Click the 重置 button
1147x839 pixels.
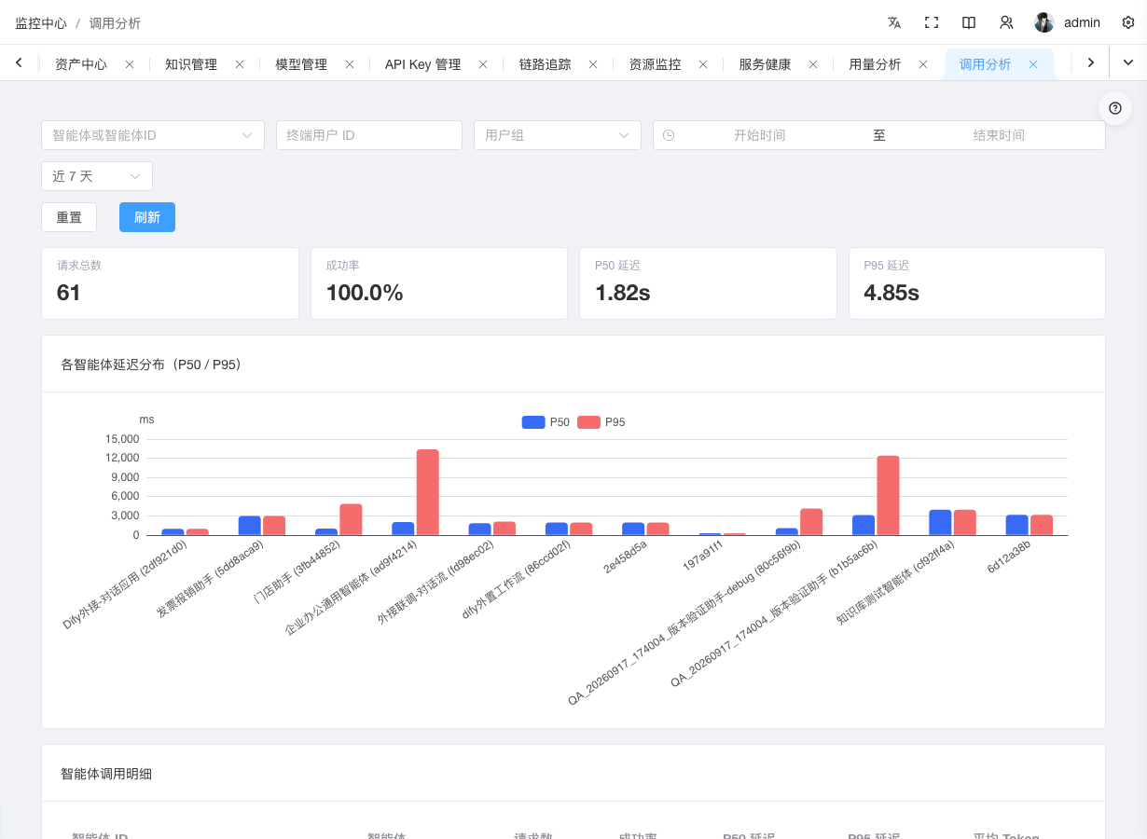pyautogui.click(x=69, y=217)
